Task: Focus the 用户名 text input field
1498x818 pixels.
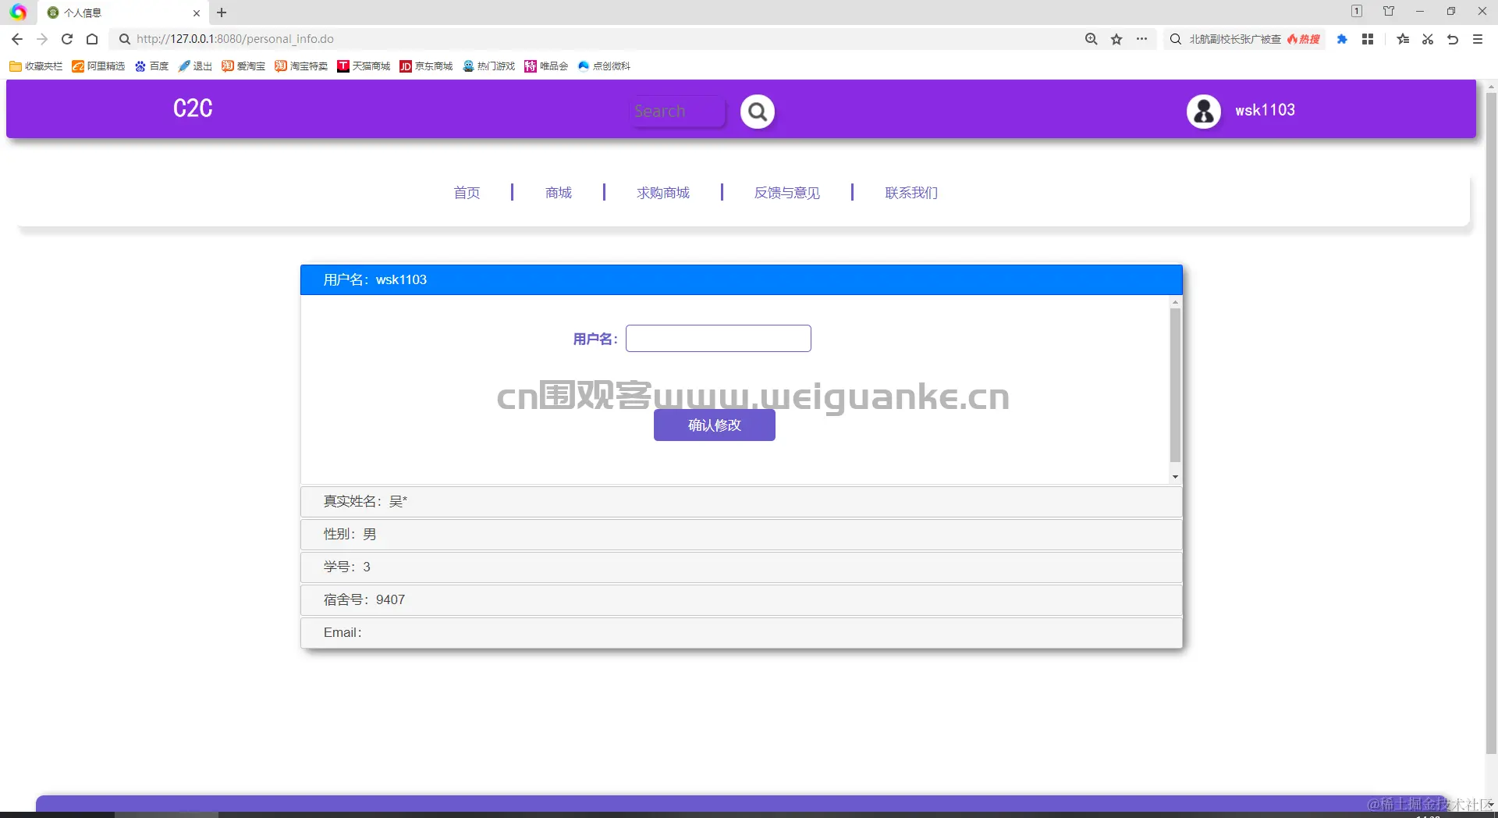Action: pos(719,339)
